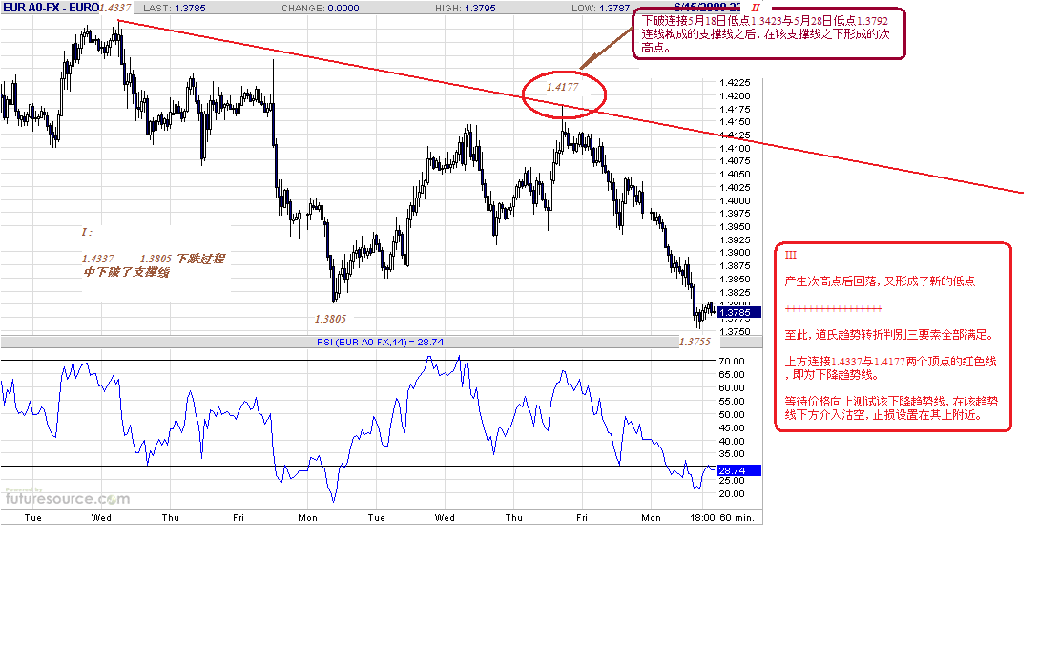Click the 1.3975 price axis label

point(735,213)
